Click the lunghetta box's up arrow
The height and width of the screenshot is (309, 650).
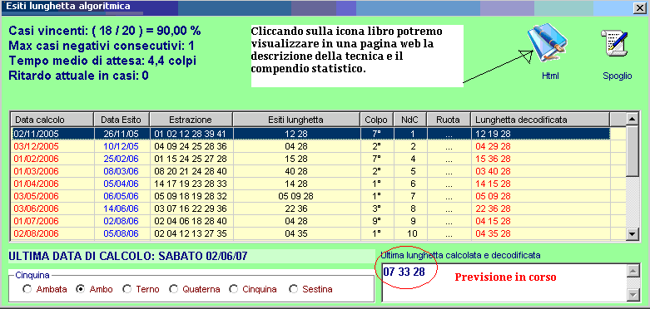[x=633, y=271]
